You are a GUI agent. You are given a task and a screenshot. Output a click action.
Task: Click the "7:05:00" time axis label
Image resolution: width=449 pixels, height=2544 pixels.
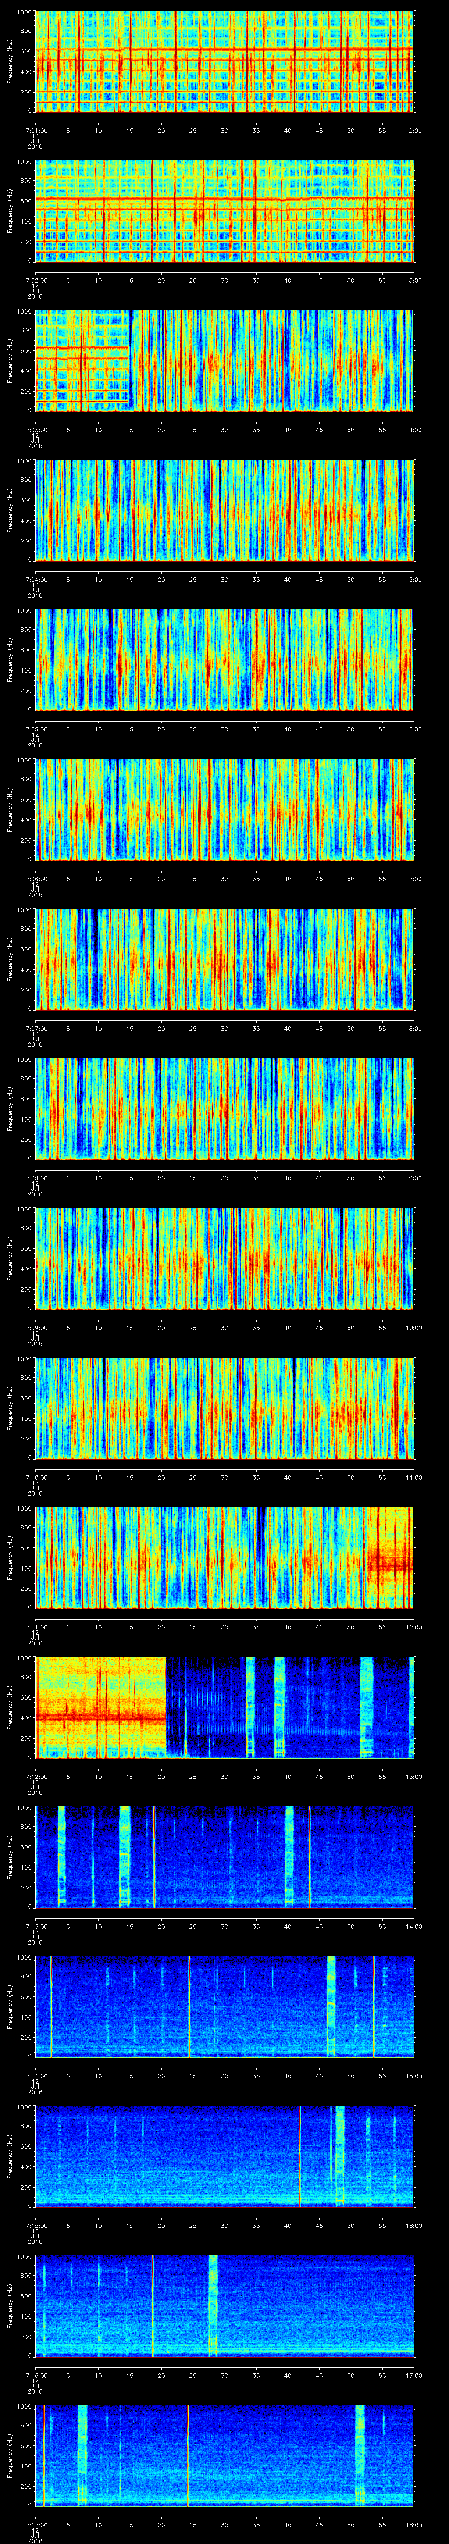[36, 729]
